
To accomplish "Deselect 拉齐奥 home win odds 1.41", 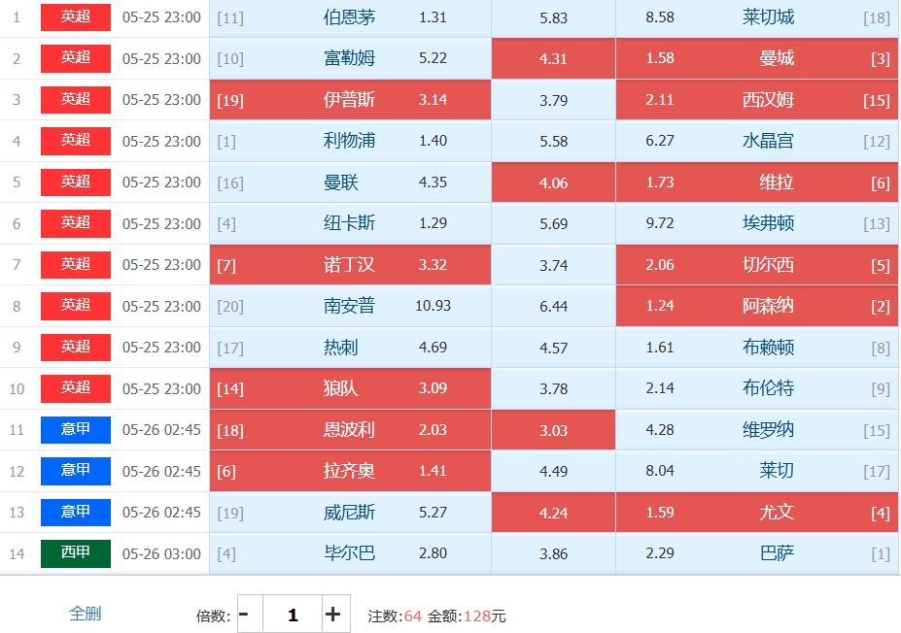I will coord(351,471).
